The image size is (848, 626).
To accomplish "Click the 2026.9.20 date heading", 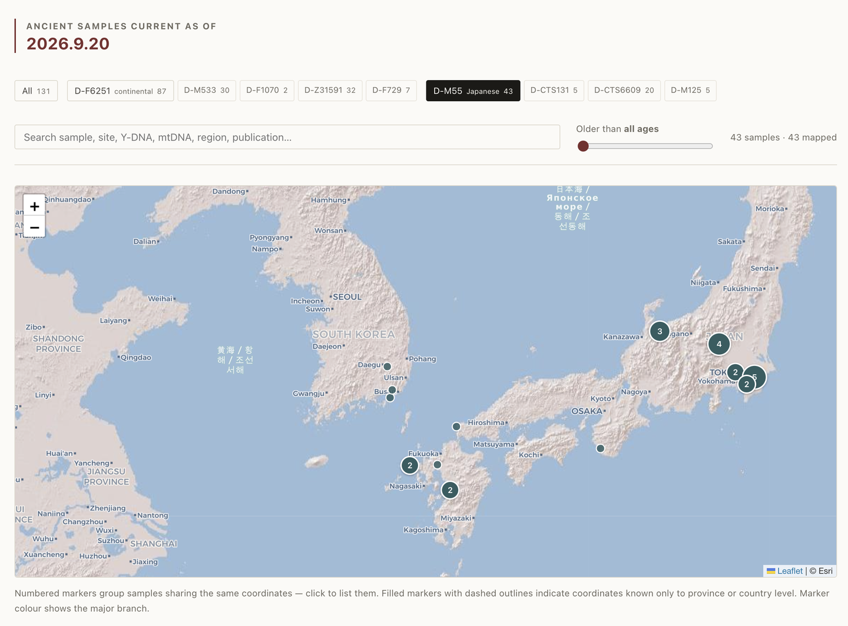I will [68, 44].
